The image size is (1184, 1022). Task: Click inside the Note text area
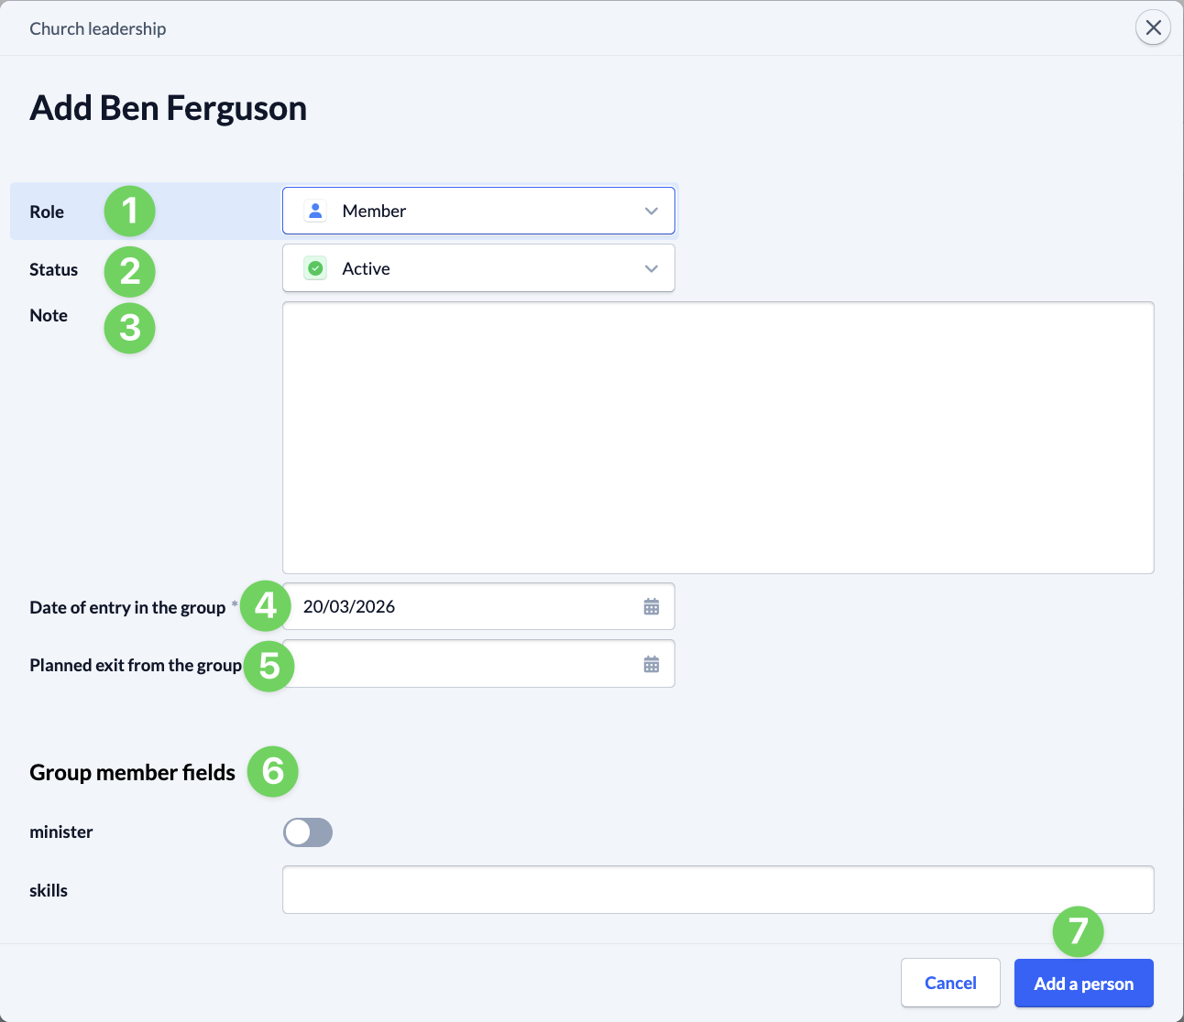tap(718, 437)
